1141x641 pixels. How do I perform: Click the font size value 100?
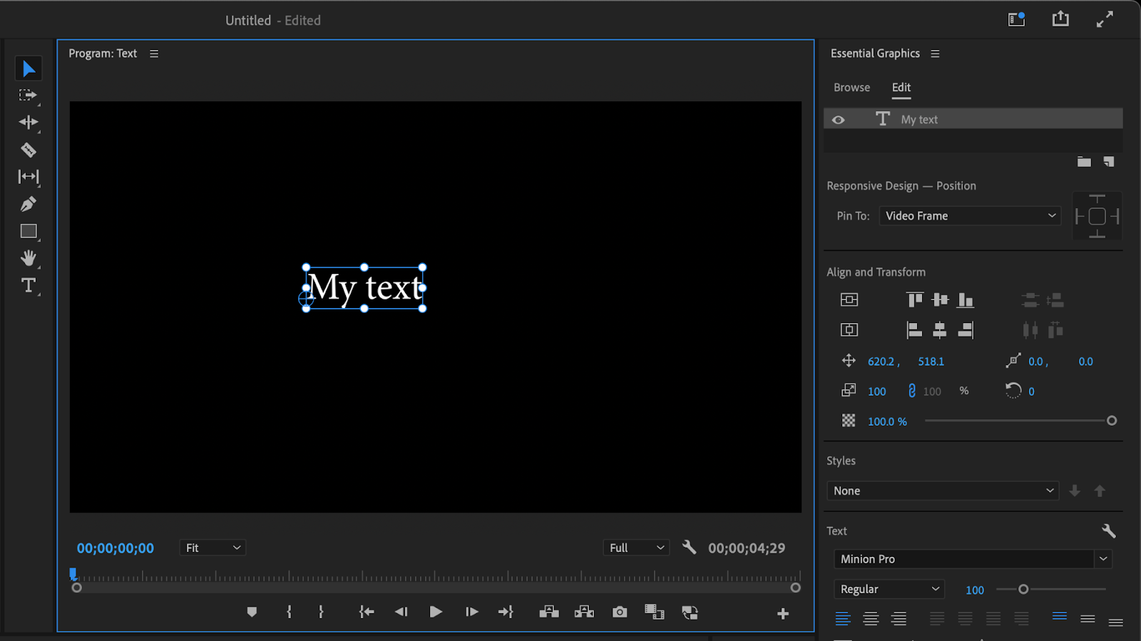pyautogui.click(x=975, y=590)
